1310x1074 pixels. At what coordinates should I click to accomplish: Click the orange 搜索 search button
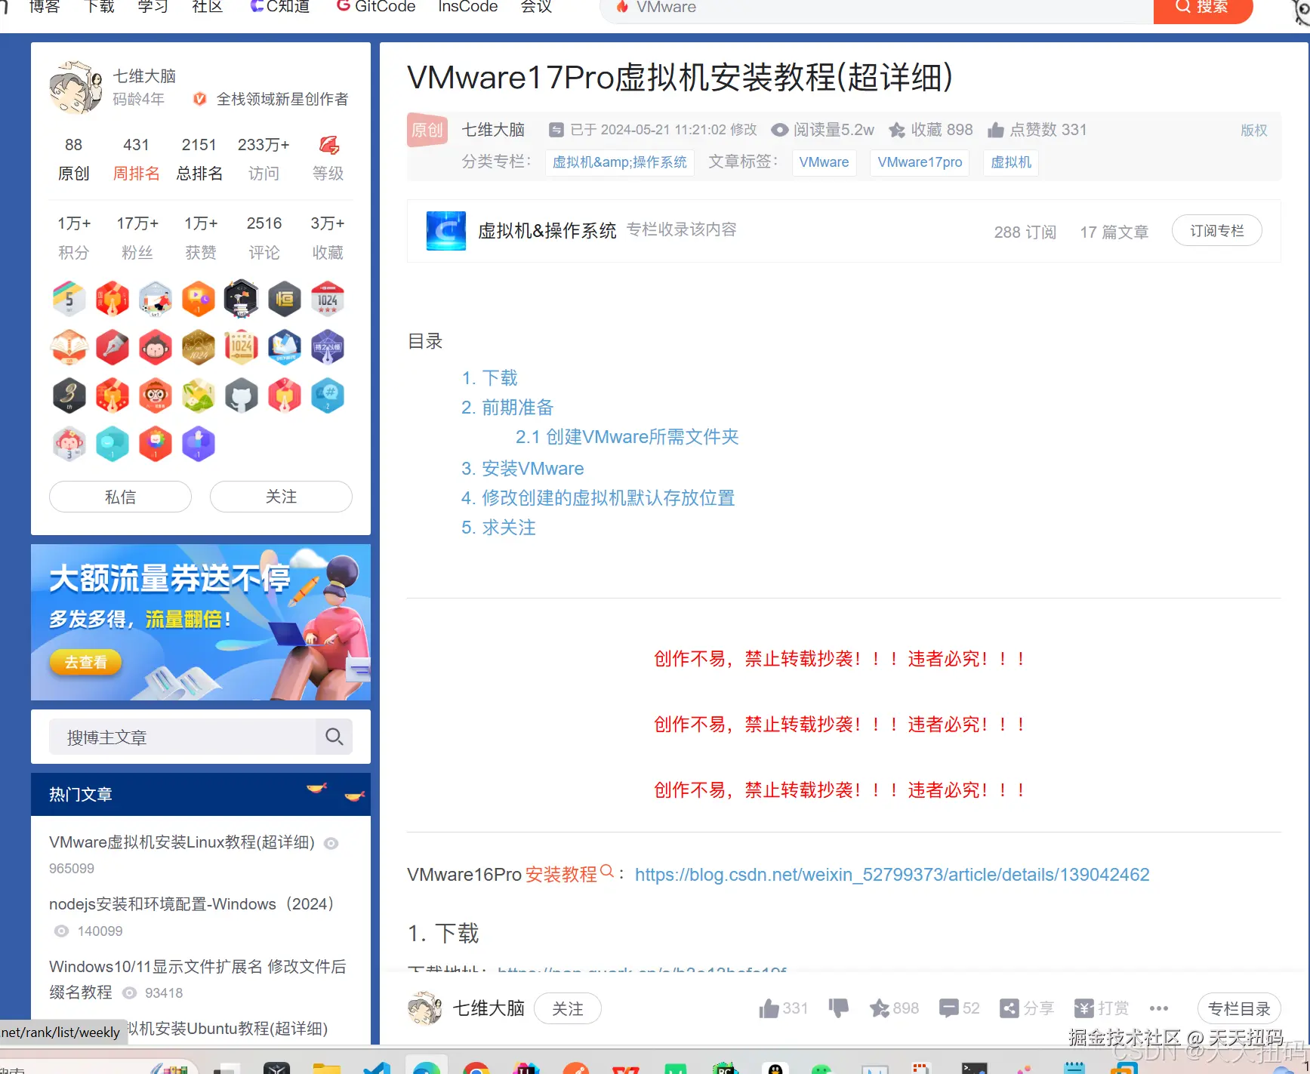click(1203, 8)
